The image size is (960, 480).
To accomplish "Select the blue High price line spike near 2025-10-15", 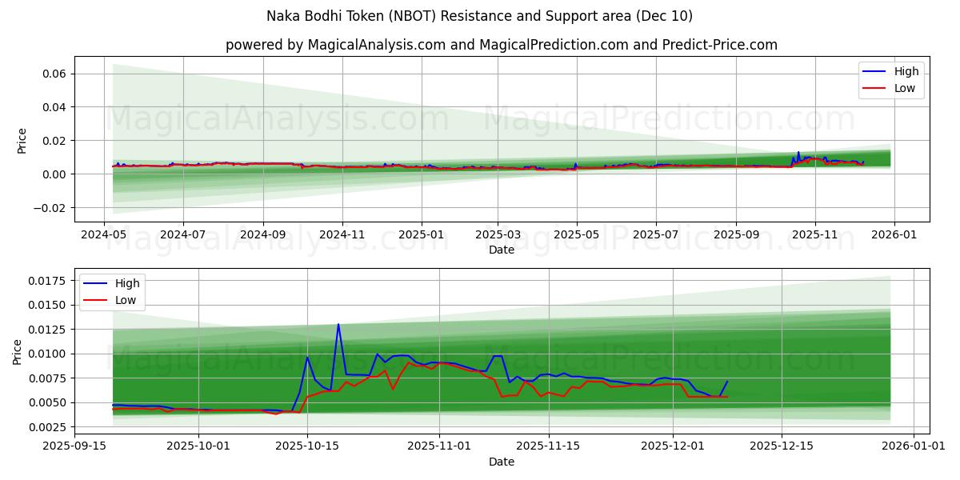I will 339,324.
